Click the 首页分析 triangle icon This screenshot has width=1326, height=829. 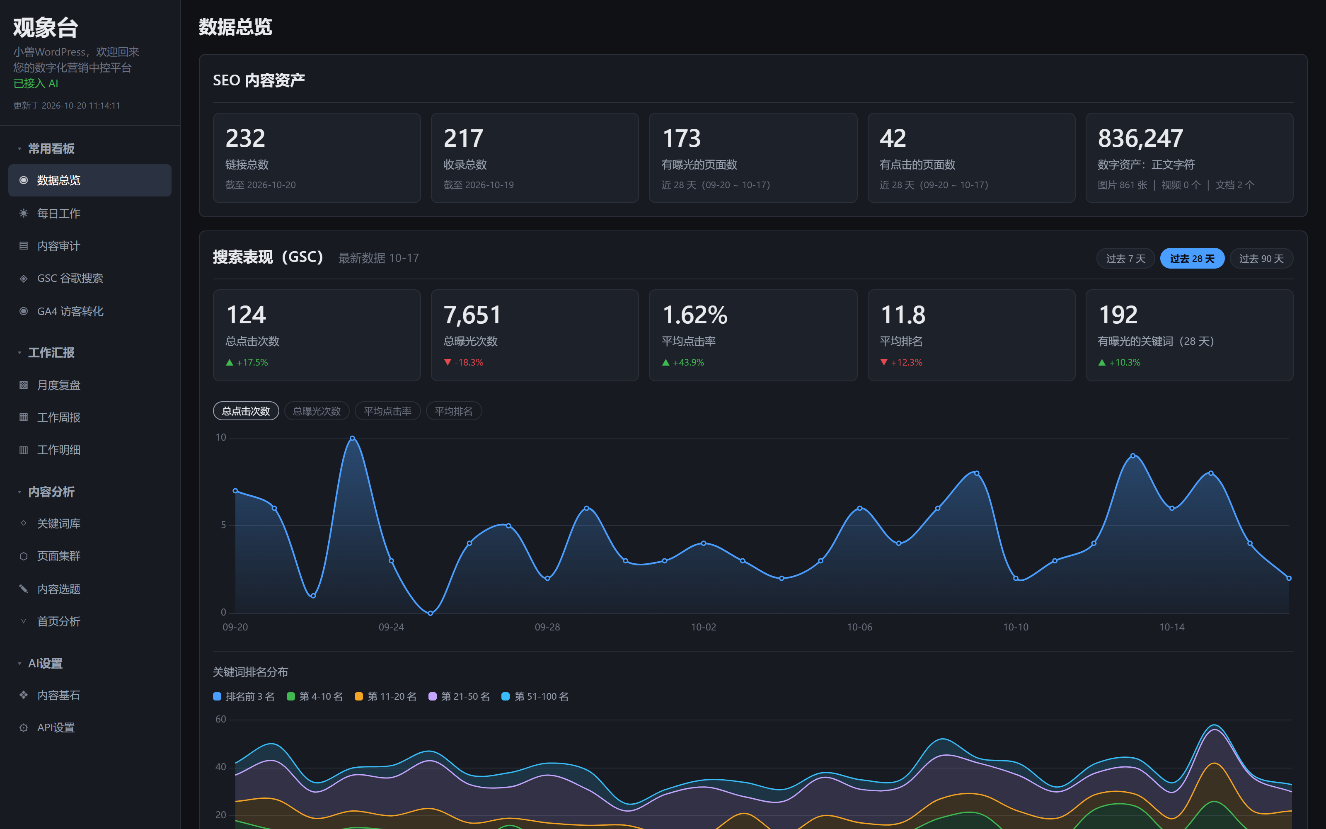click(24, 621)
